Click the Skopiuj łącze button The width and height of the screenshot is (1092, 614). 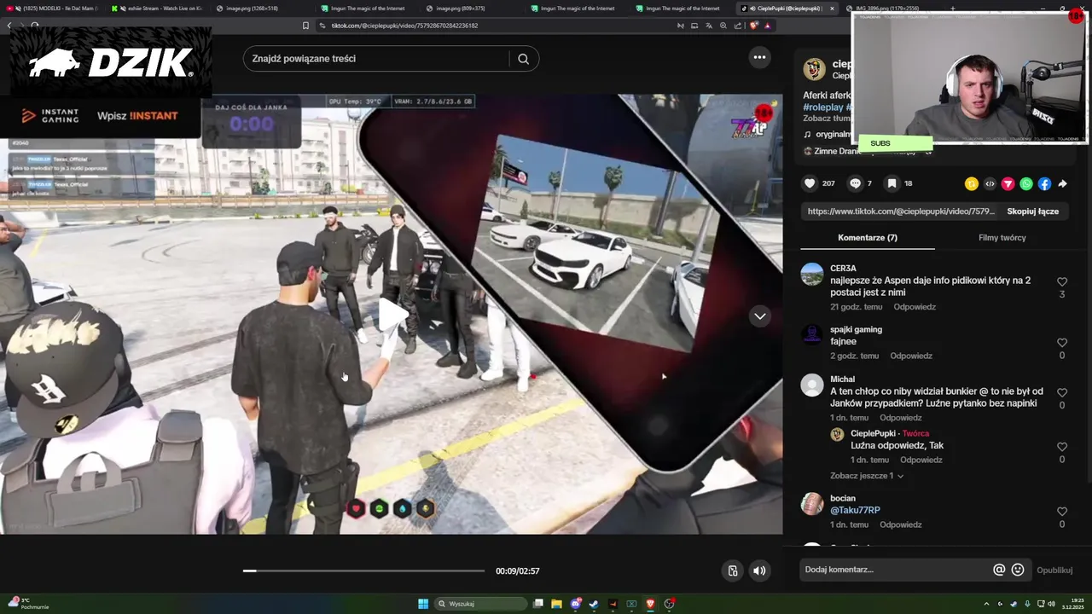pyautogui.click(x=1032, y=211)
